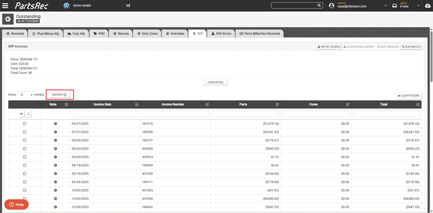Open the hamburger main menu
Viewport: 433px width, 213px height.
[x=5, y=5]
